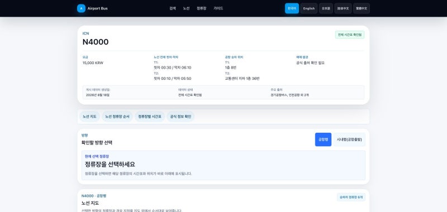Switch language to English
The width and height of the screenshot is (447, 212).
tap(309, 8)
